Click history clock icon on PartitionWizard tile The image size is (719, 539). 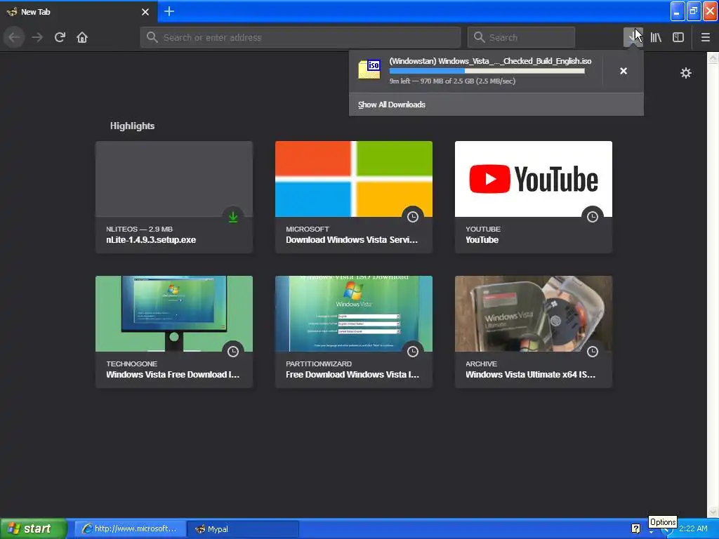413,352
